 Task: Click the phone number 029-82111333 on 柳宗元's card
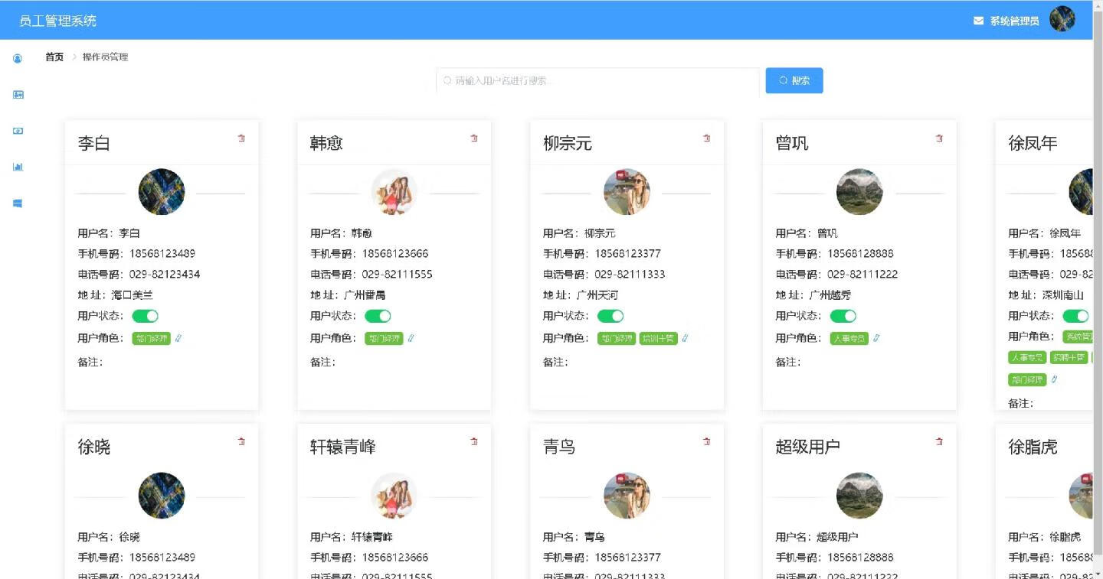coord(630,274)
